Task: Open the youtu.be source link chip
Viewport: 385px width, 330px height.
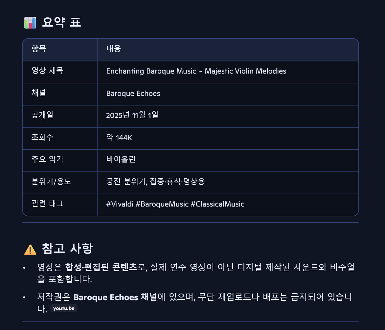Action: pos(64,309)
